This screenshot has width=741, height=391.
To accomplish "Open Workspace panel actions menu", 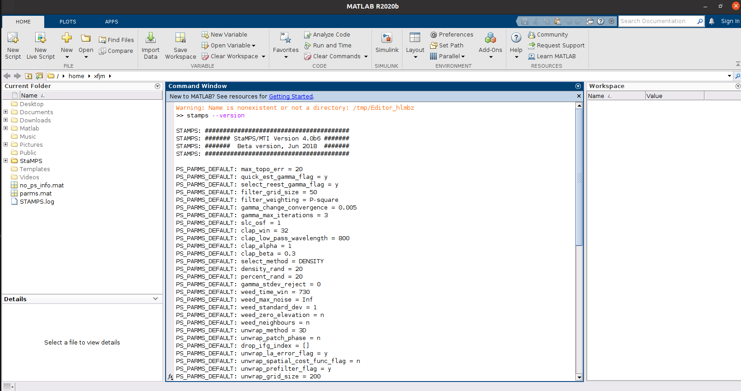I will point(738,86).
